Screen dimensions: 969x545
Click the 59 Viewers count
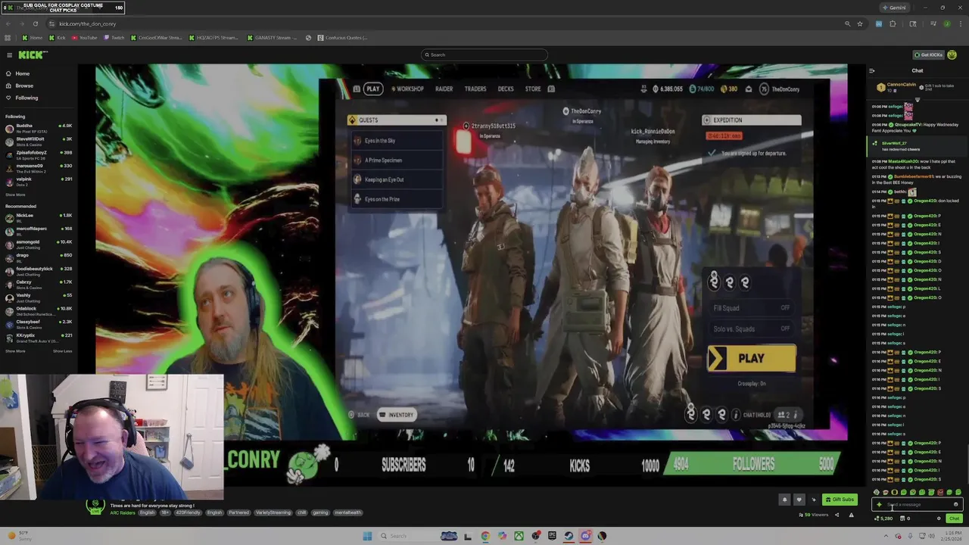point(814,515)
